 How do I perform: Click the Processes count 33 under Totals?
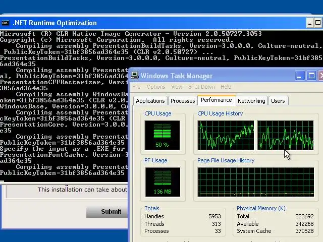(x=218, y=231)
